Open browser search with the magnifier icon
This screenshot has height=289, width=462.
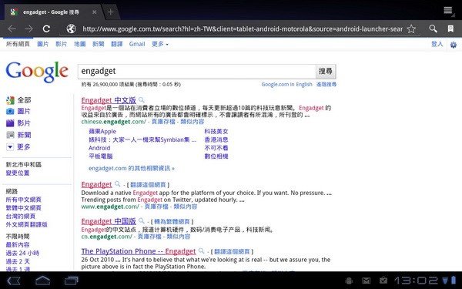coord(433,29)
